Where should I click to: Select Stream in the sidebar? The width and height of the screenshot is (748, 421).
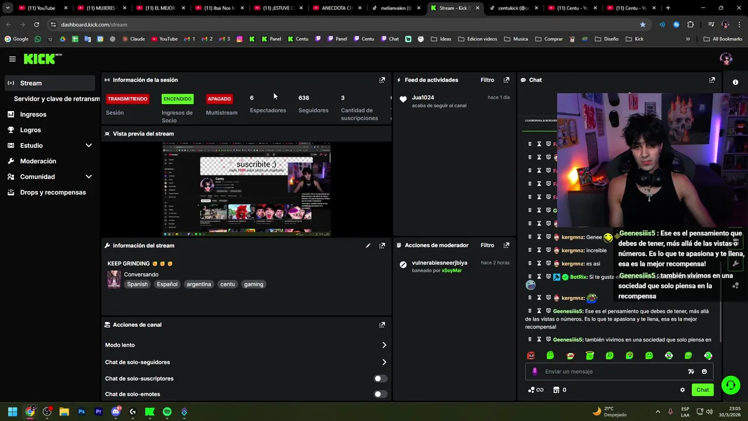point(50,83)
